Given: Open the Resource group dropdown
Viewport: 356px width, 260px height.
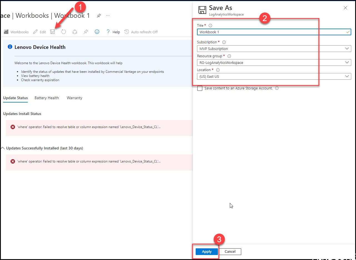Looking at the screenshot, I should 347,62.
